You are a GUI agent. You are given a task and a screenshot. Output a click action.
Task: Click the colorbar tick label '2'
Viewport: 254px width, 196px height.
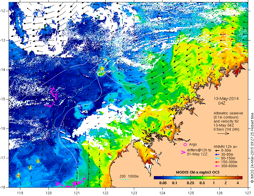point(226,183)
